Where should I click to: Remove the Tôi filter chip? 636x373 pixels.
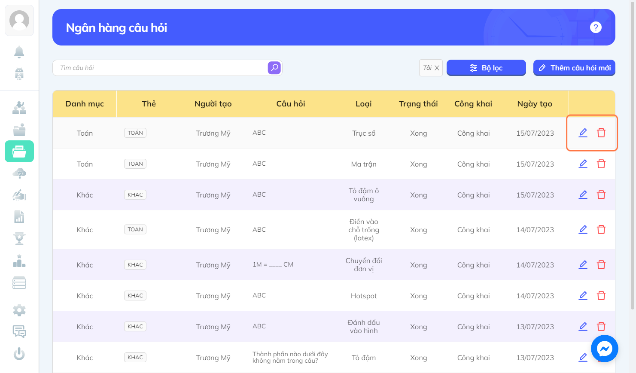click(x=437, y=68)
